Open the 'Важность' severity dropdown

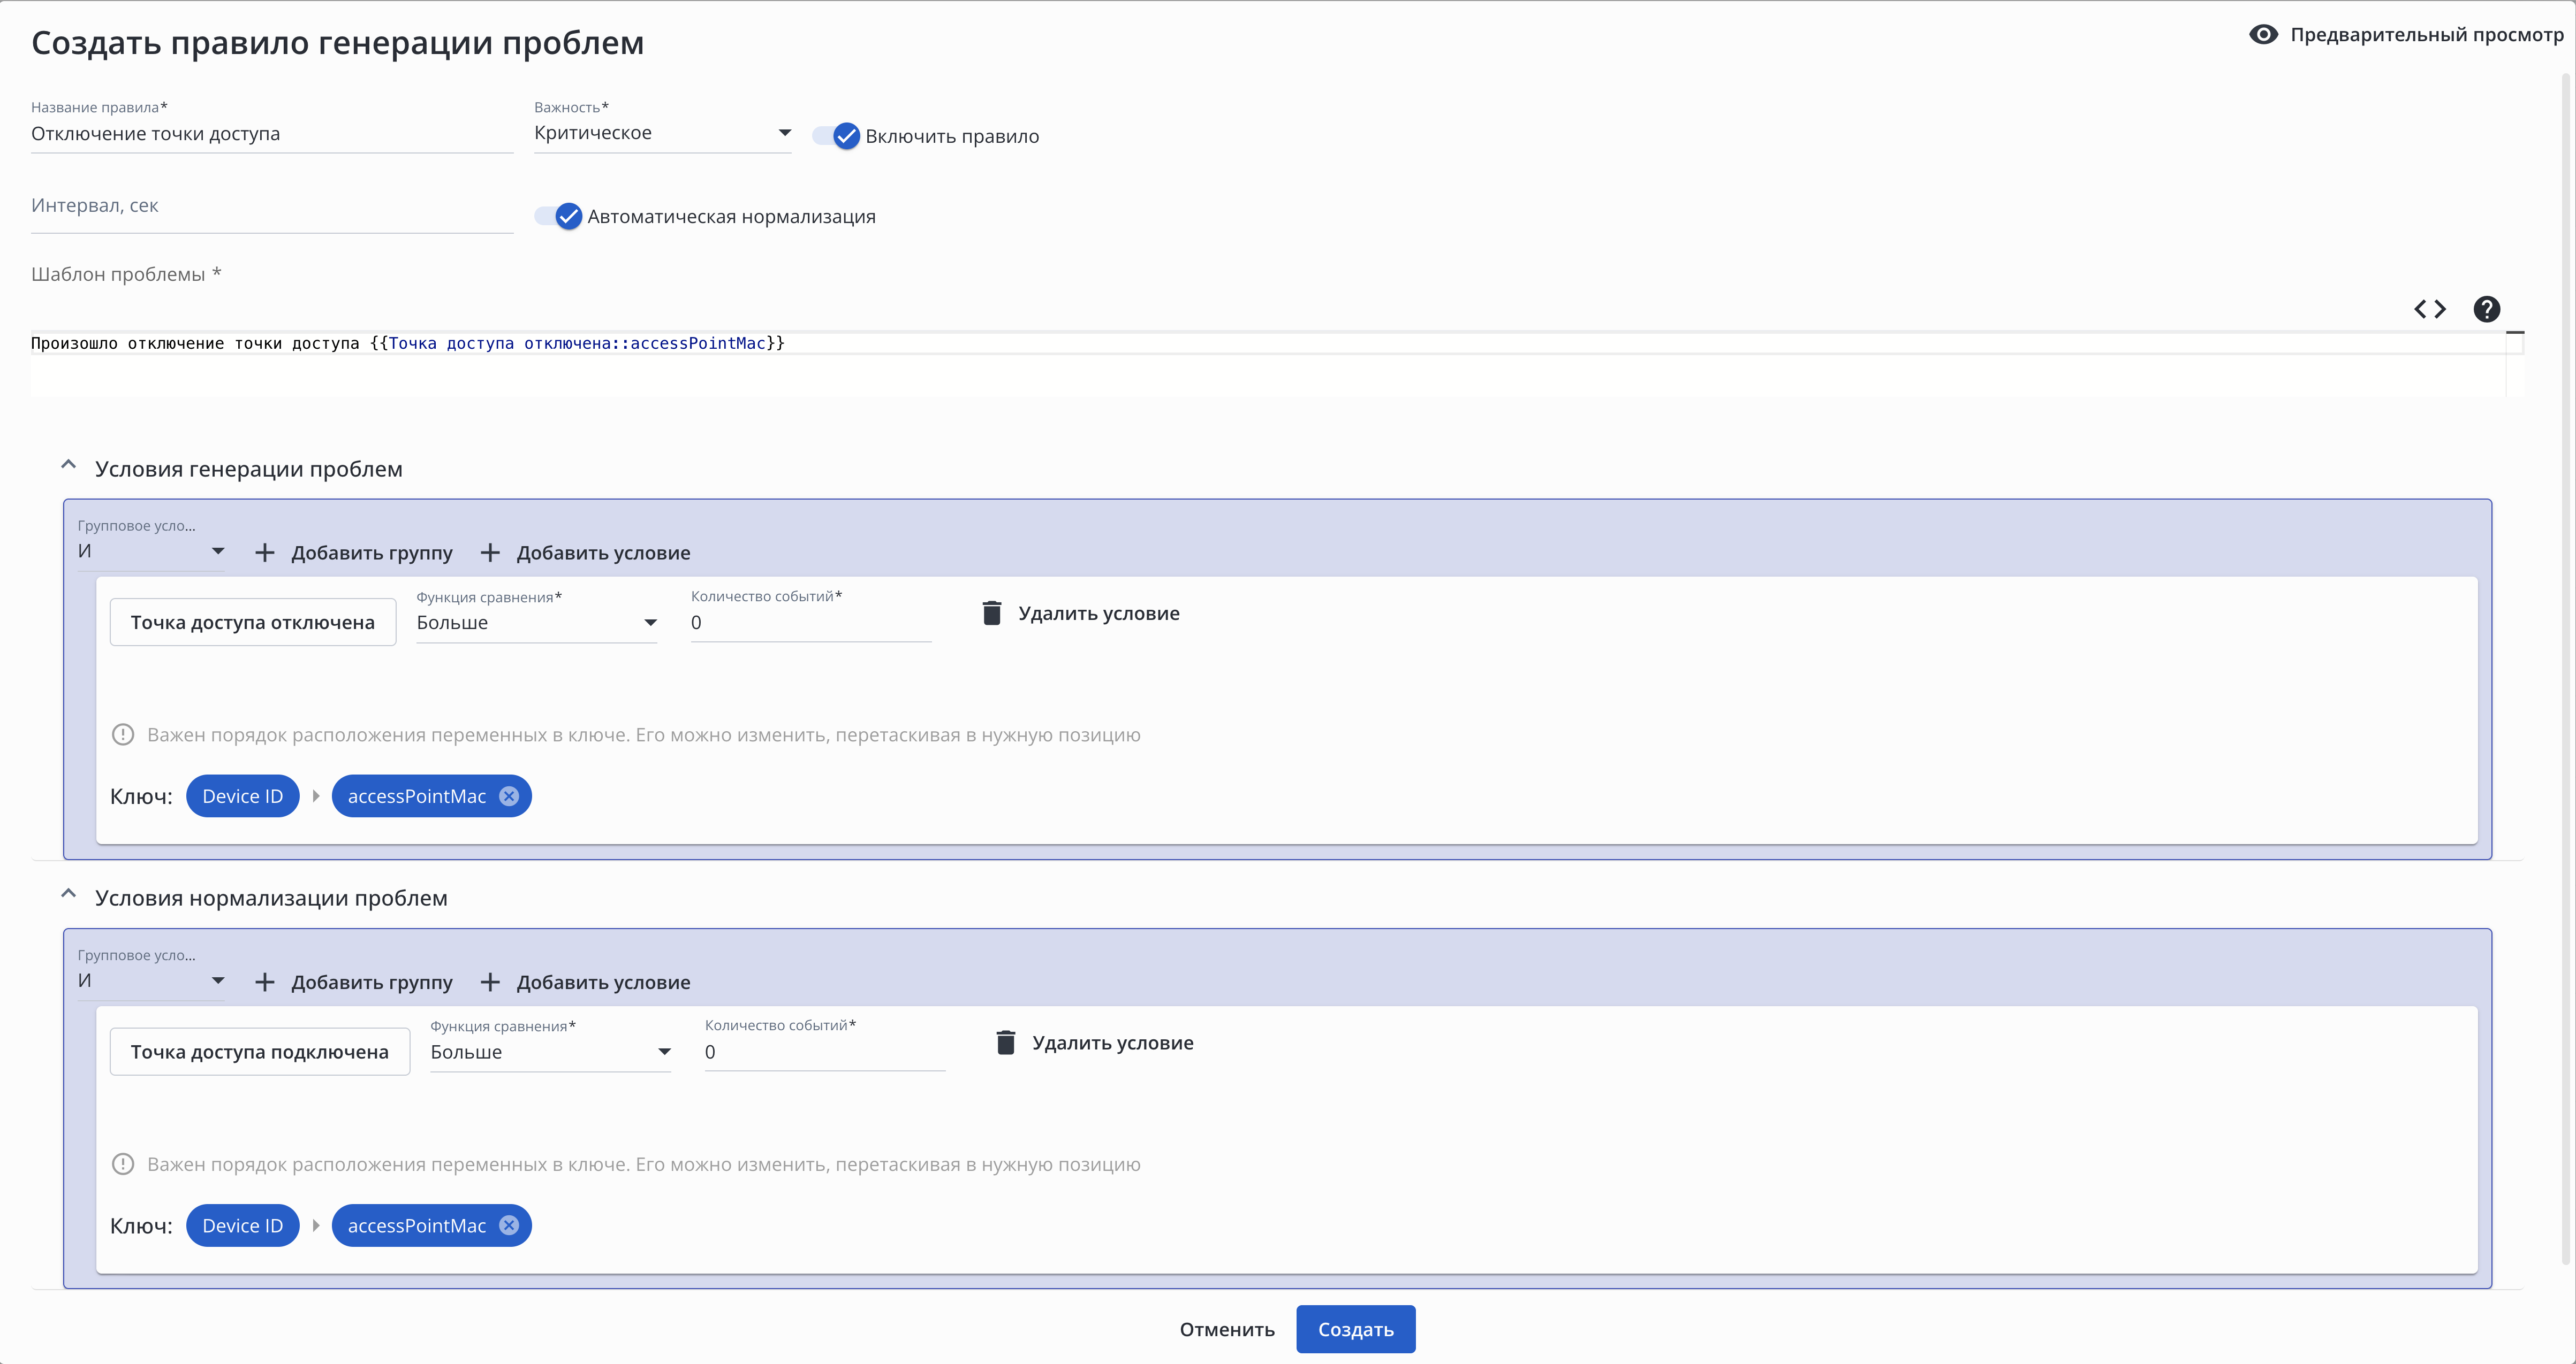pyautogui.click(x=662, y=134)
